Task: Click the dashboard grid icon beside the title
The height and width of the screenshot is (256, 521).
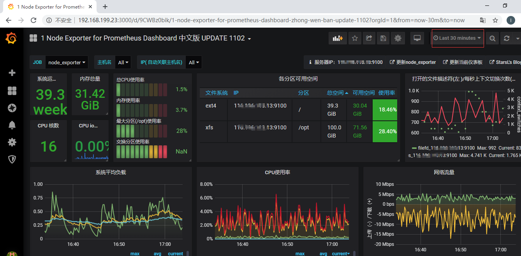Action: (33, 38)
